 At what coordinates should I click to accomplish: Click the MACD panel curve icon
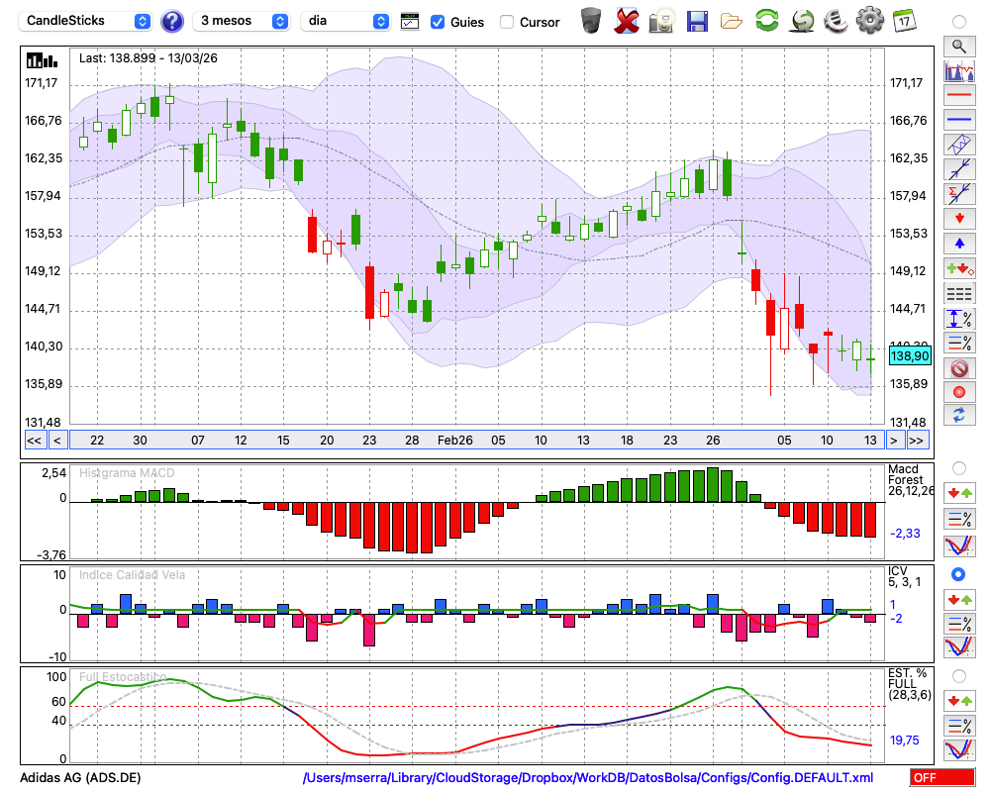click(x=959, y=546)
